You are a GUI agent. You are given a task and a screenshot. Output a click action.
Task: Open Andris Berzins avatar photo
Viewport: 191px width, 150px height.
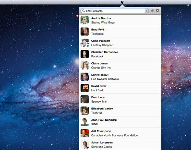tap(85, 20)
